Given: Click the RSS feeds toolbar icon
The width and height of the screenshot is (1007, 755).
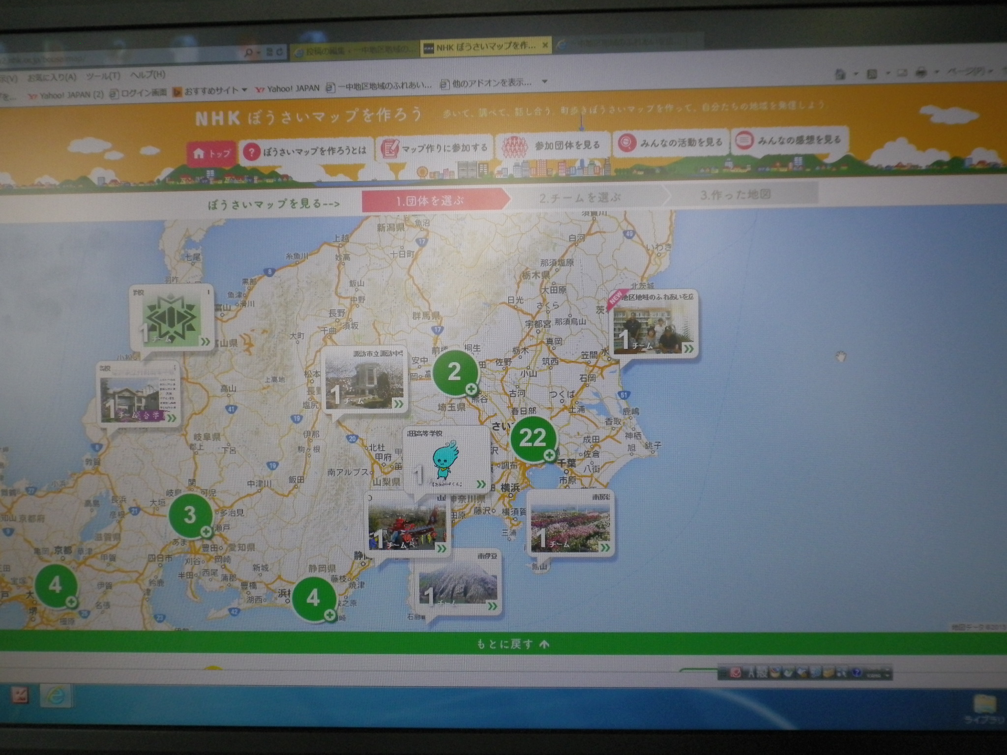Looking at the screenshot, I should 872,74.
